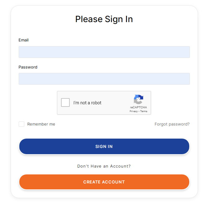Image resolution: width=207 pixels, height=204 pixels.
Task: Focus the Password input field
Action: coord(104,79)
